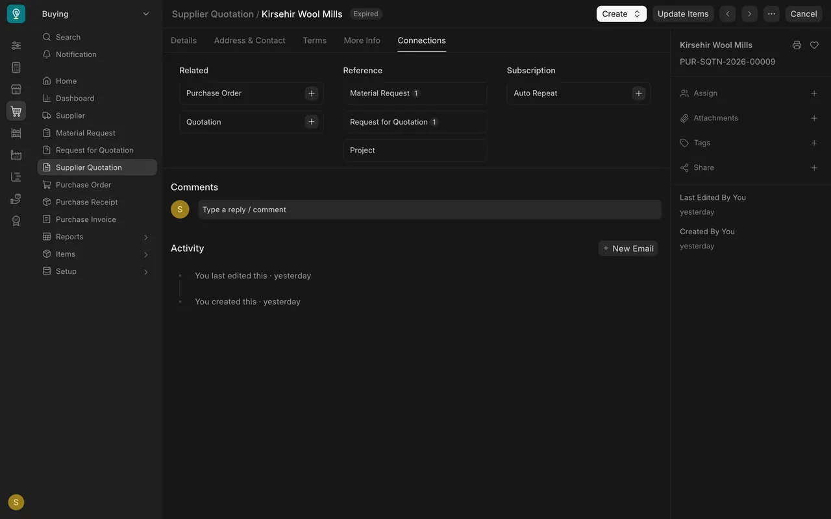The width and height of the screenshot is (831, 519).
Task: Open Notification in the sidebar
Action: coord(97,54)
